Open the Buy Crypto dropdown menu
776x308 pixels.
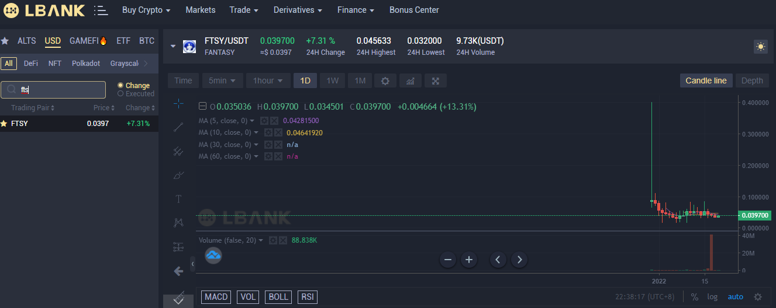point(146,10)
